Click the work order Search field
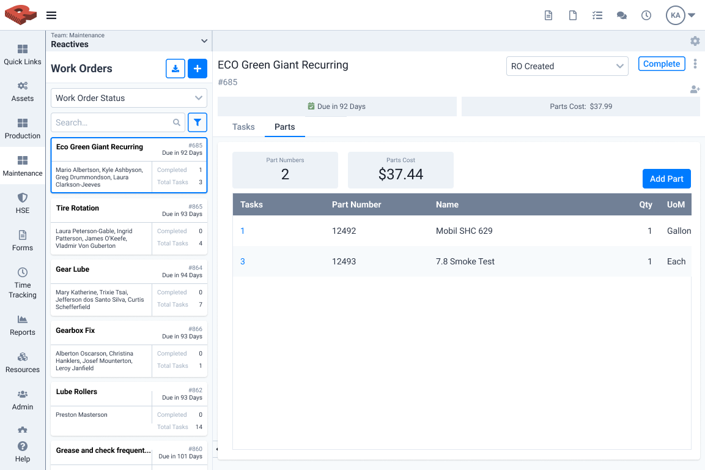705x470 pixels. (113, 122)
